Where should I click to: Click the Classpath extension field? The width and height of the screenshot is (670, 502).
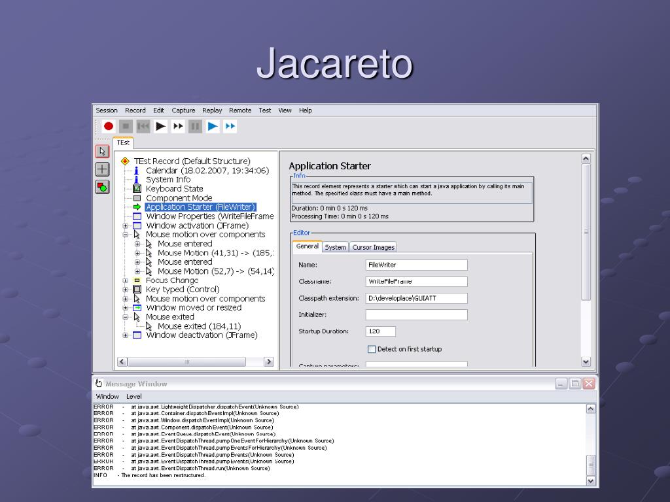pyautogui.click(x=417, y=298)
